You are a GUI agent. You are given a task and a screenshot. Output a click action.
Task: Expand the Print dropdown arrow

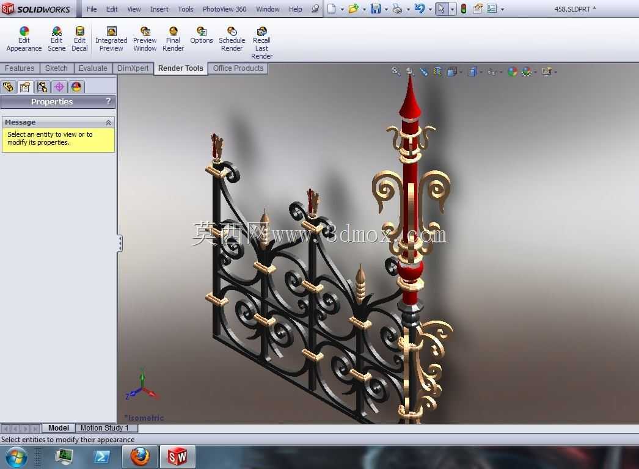coord(408,9)
